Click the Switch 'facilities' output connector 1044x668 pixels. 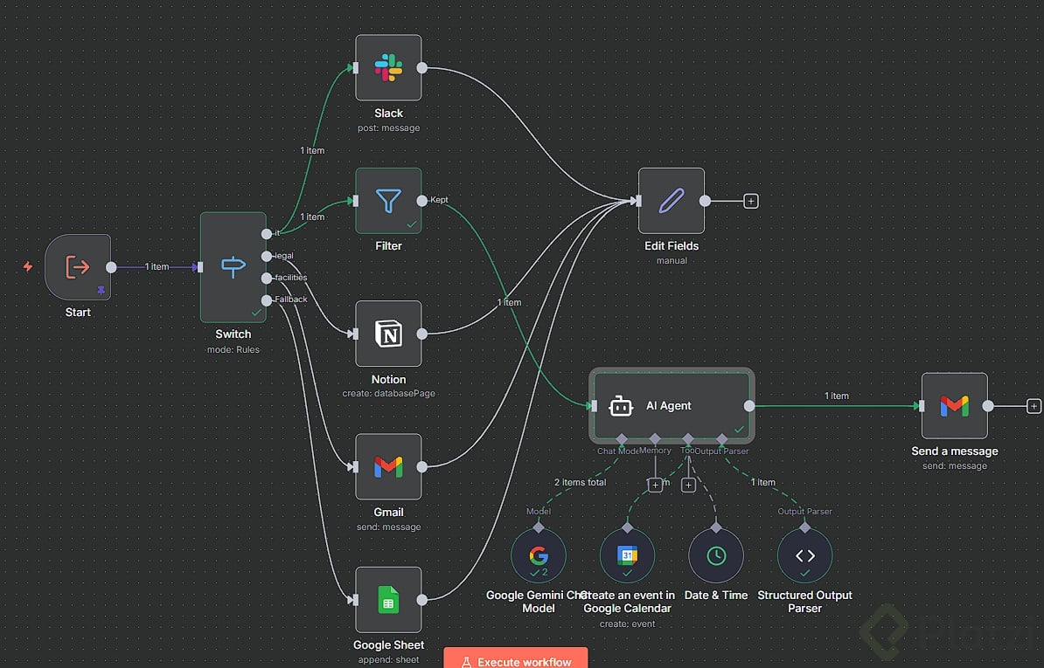267,278
